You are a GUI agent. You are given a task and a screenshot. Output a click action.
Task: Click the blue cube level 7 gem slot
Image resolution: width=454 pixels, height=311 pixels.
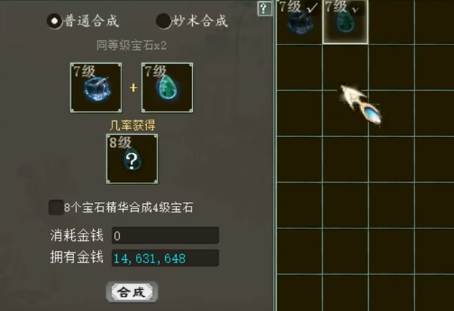96,87
